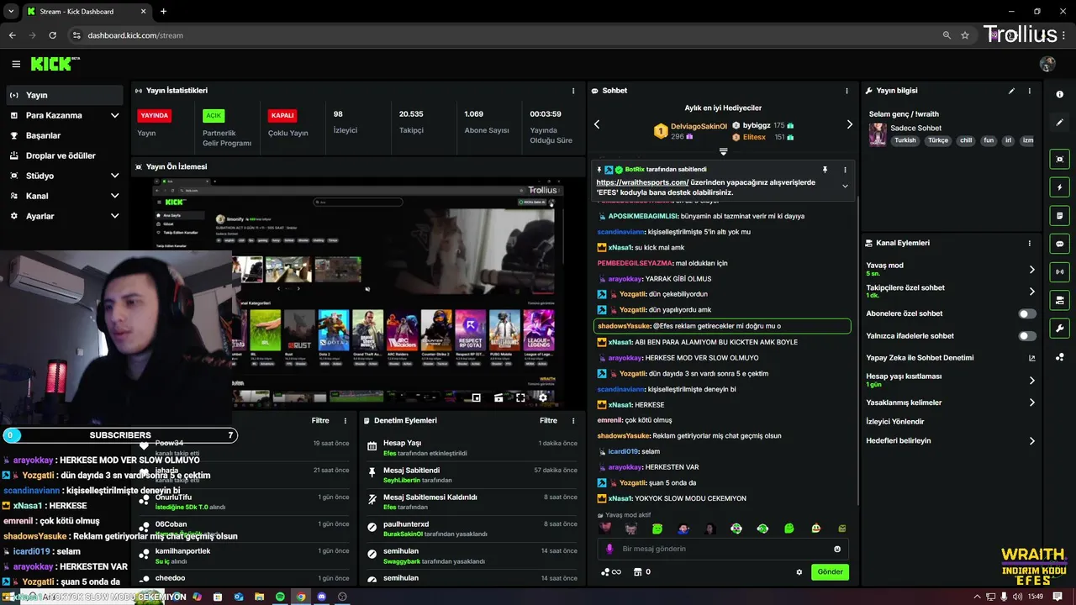This screenshot has width=1076, height=605.
Task: Toggle lightning bolt widget in right sidebar
Action: click(1059, 187)
